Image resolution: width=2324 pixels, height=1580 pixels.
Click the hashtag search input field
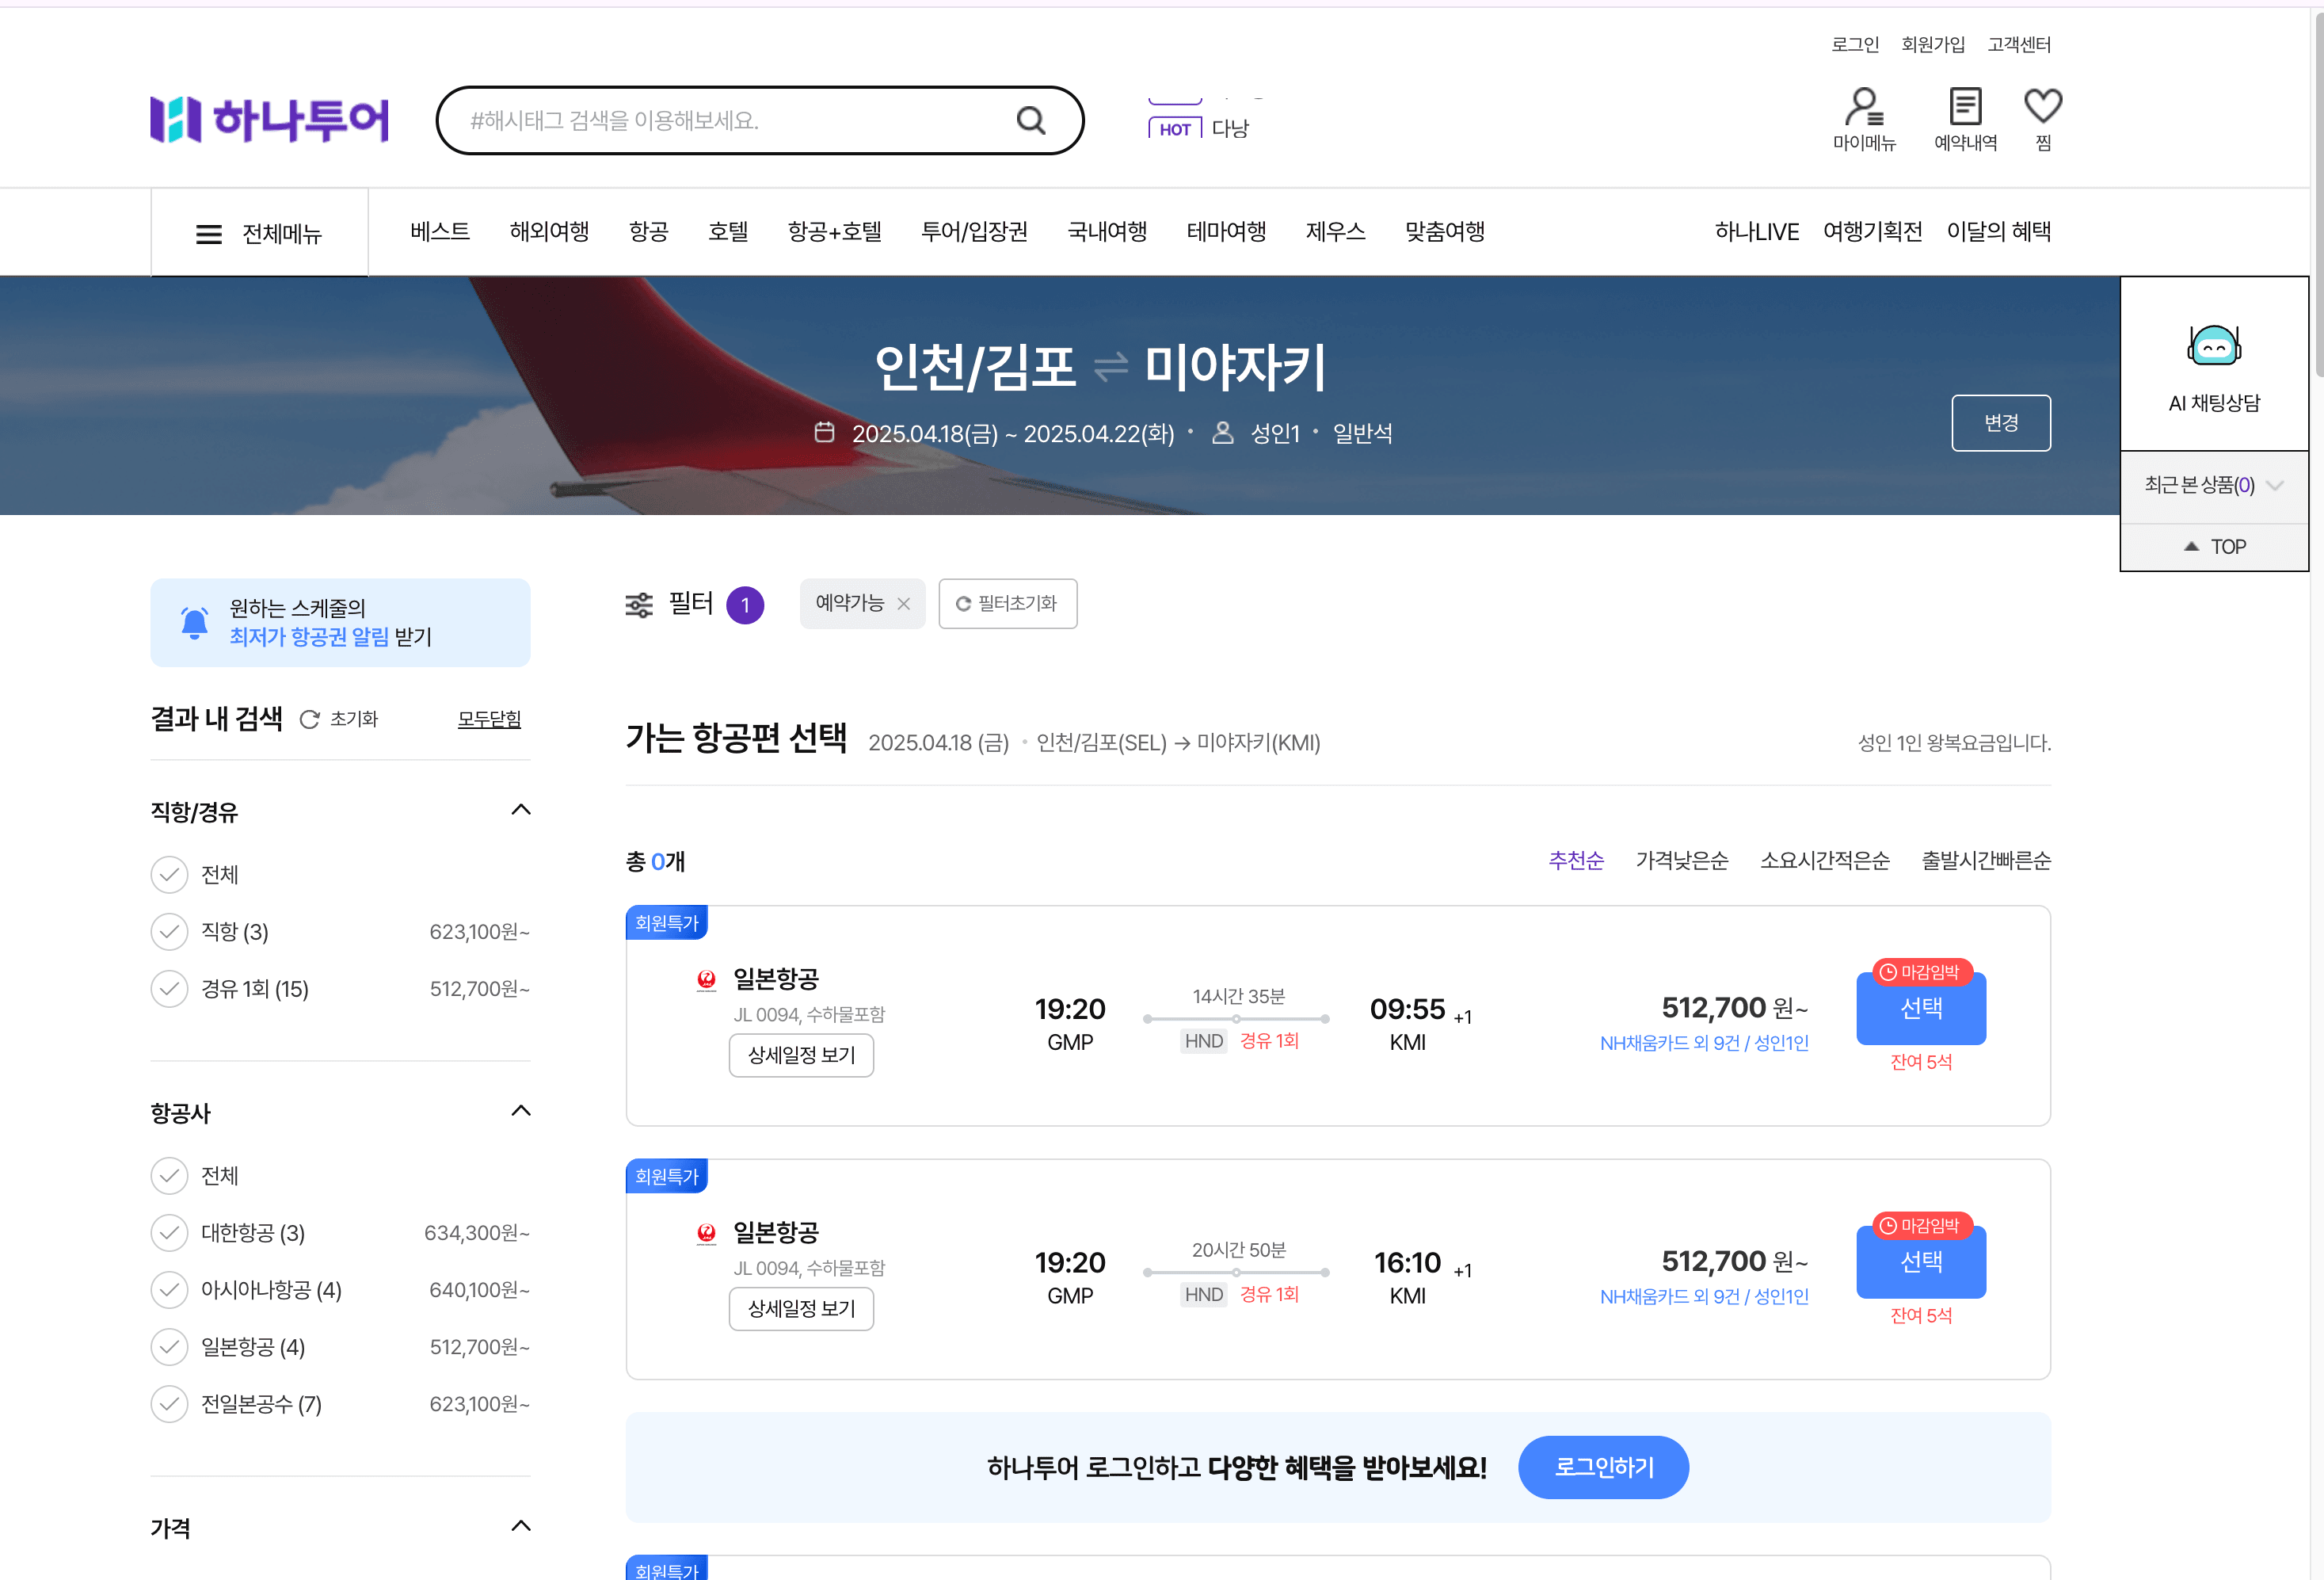pos(730,120)
